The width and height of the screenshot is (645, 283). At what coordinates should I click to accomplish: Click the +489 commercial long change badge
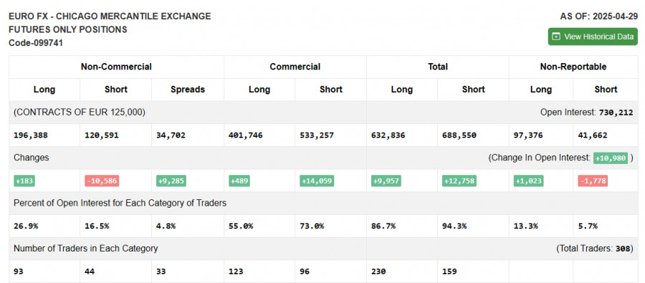pos(239,181)
